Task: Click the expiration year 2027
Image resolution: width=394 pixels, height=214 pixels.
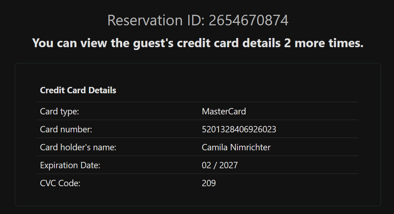Action: coord(229,165)
